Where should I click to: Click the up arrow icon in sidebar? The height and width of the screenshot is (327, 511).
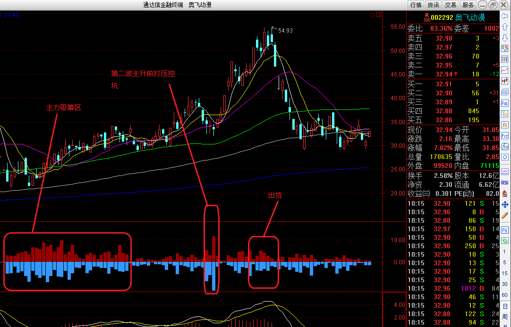click(505, 27)
